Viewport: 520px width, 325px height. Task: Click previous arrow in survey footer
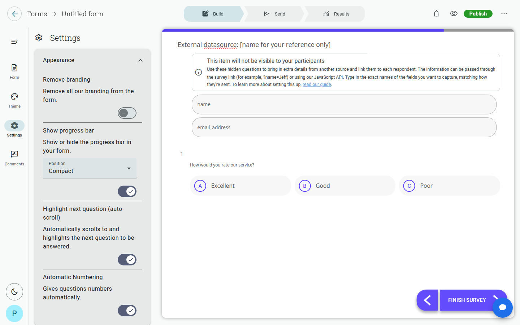tap(427, 300)
